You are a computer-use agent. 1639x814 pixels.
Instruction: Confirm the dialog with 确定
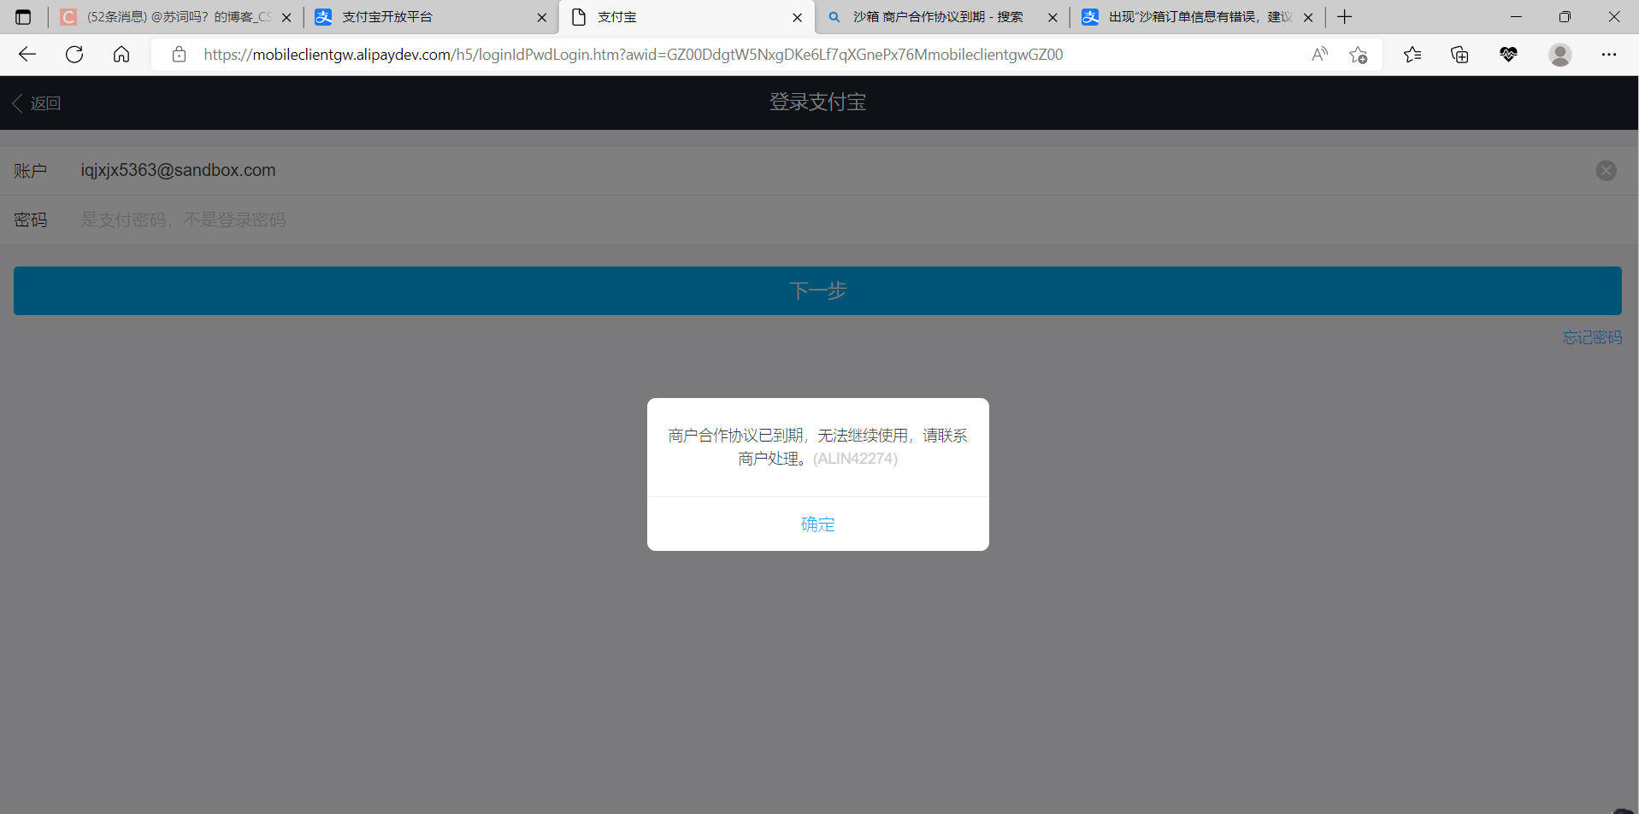coord(818,524)
